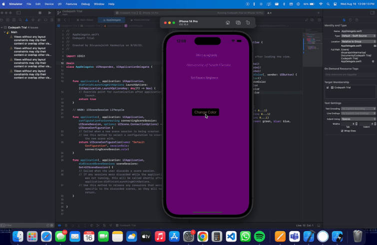
Task: Tap the Change Color button
Action: [x=205, y=112]
